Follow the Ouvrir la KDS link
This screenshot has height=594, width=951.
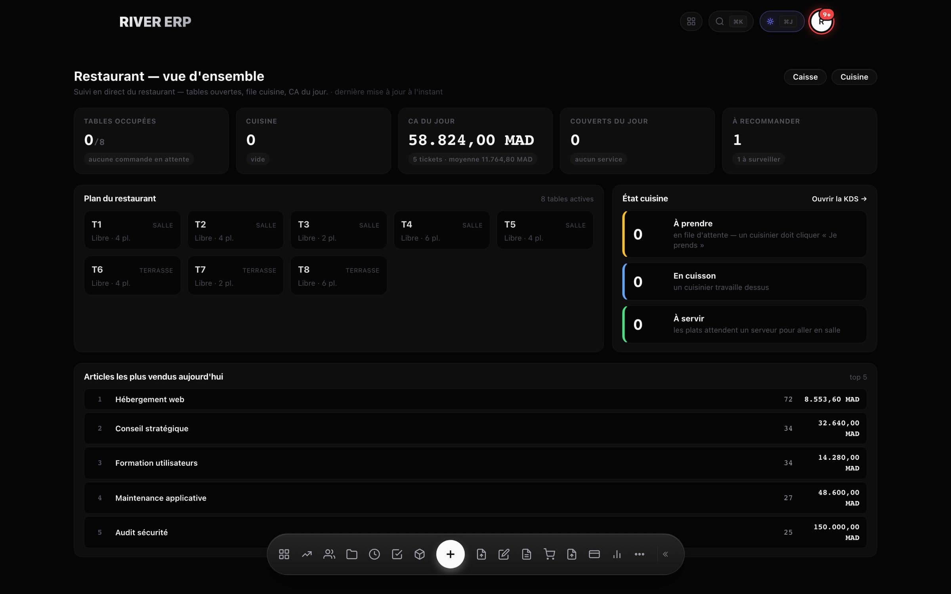point(839,199)
